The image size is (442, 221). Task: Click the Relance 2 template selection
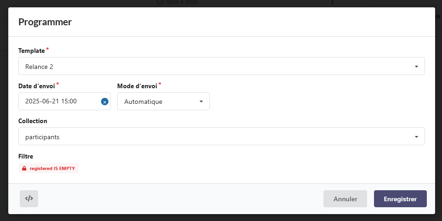[40, 67]
